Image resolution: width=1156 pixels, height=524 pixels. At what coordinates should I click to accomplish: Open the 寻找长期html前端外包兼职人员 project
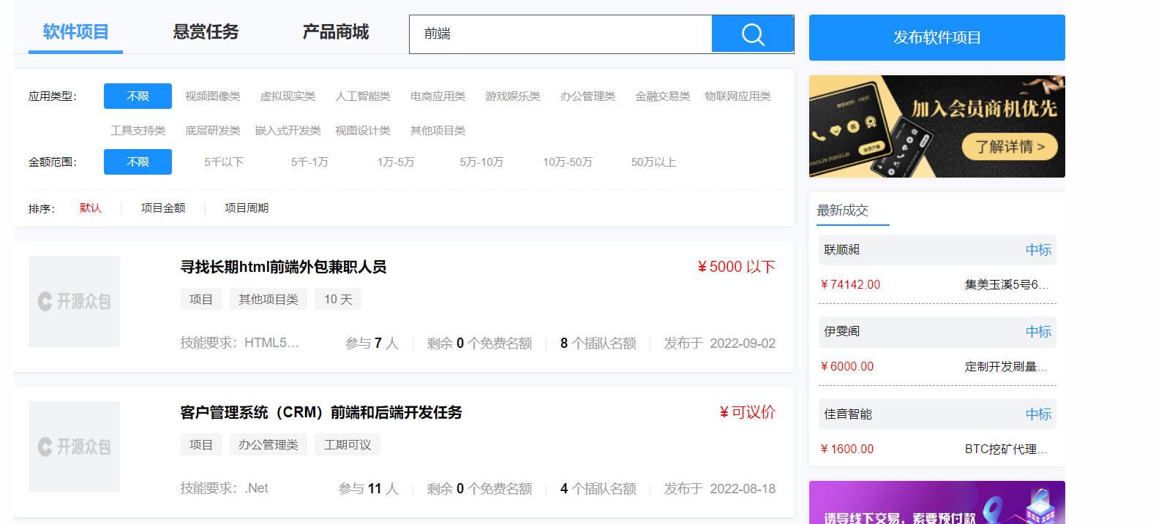tap(283, 267)
